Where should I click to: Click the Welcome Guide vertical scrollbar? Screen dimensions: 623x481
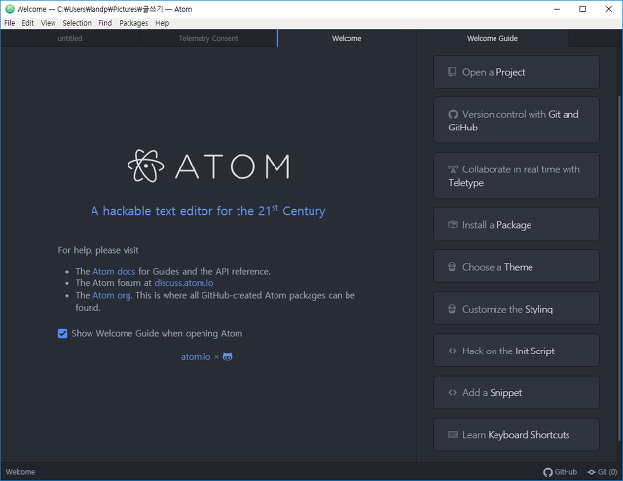[619, 269]
